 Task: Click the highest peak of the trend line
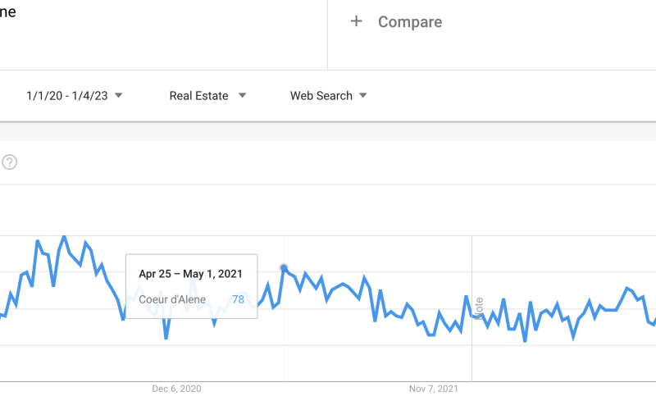[x=63, y=237]
